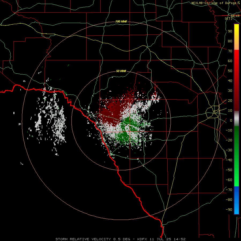Click the "-10" value on velocity scale
The image size is (241, 241).
(229, 130)
